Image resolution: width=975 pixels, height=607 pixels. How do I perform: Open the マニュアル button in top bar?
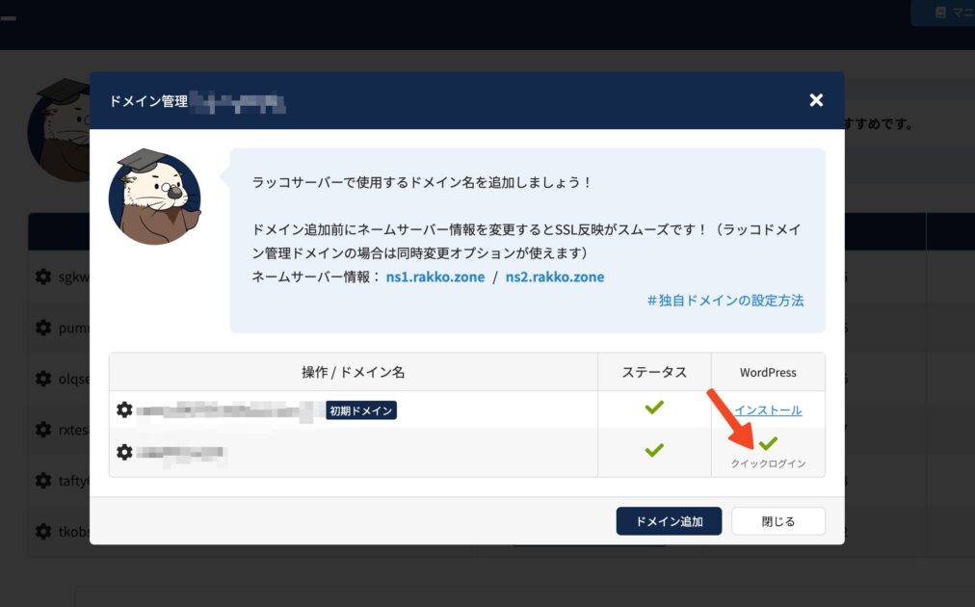[947, 13]
